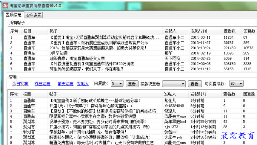
Task: Click the 昨日发布 link
Action: [42, 84]
